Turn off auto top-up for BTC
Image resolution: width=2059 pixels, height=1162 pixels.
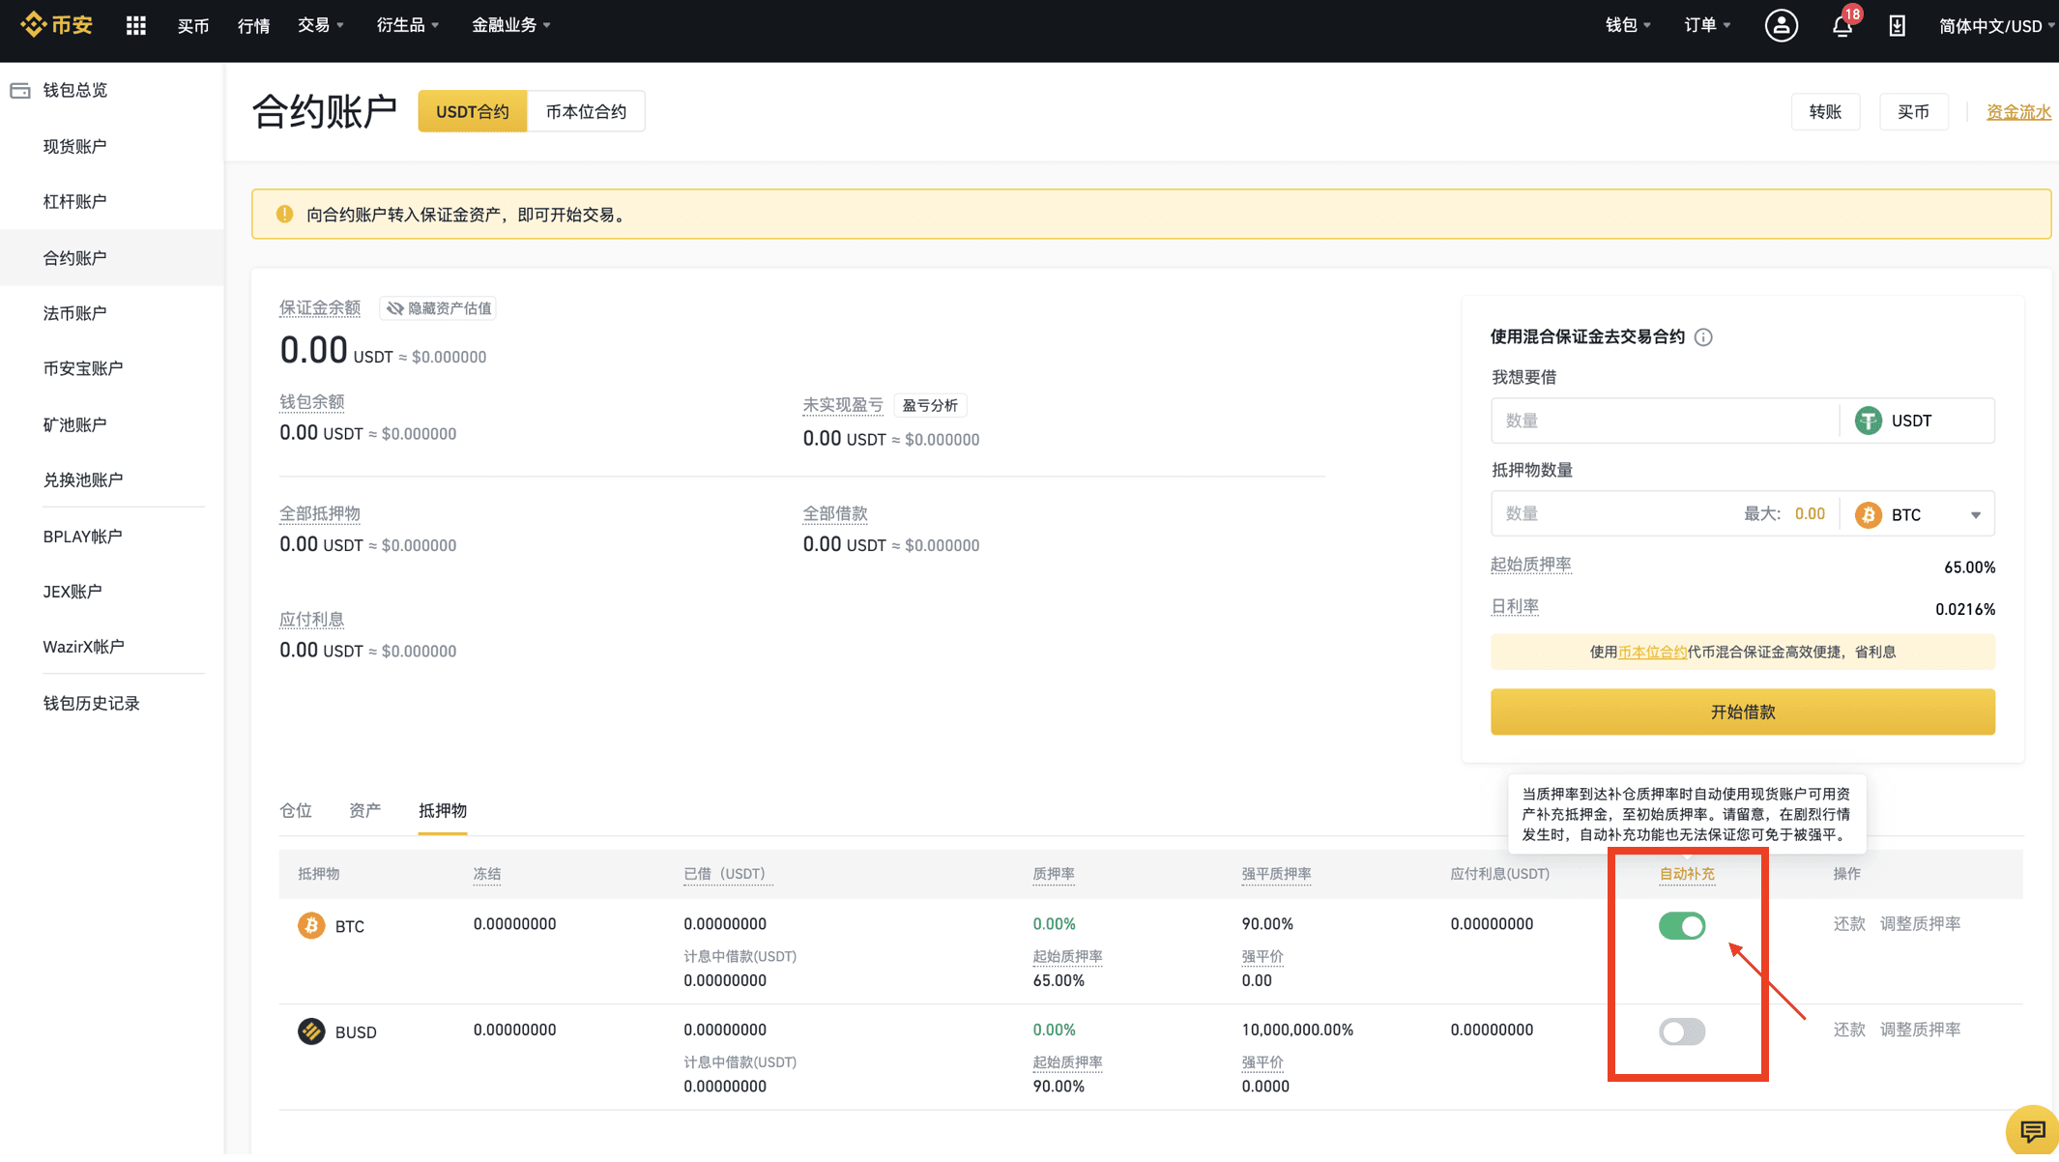tap(1682, 926)
